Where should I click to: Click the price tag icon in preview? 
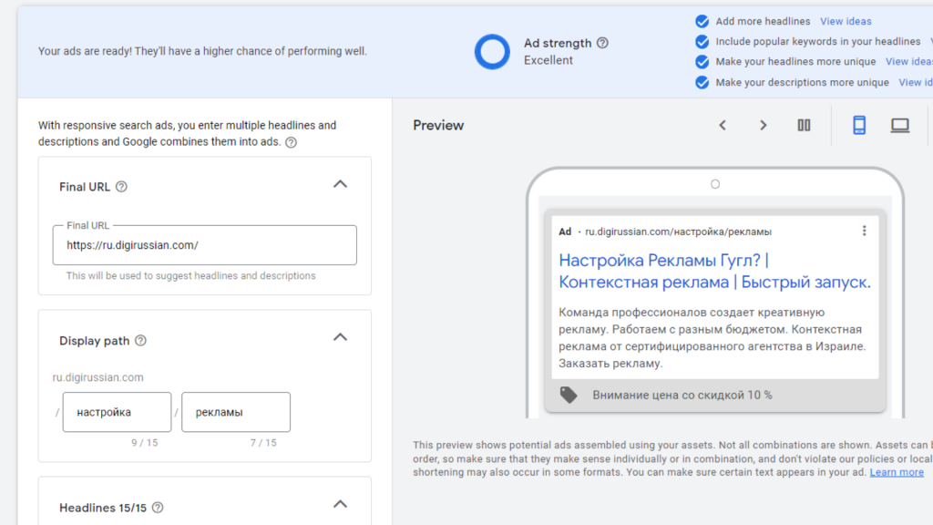pyautogui.click(x=569, y=395)
